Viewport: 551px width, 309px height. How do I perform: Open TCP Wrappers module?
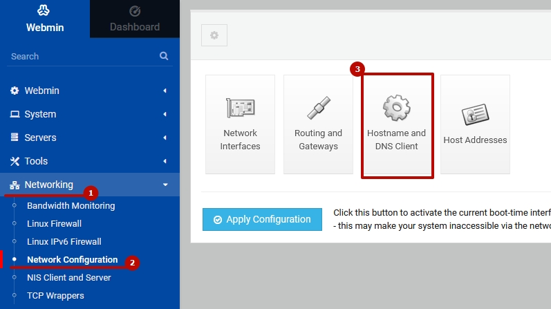click(x=55, y=296)
